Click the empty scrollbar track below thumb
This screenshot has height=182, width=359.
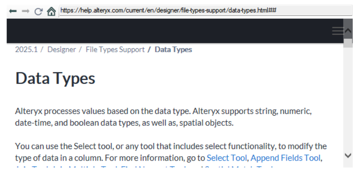[x=348, y=98]
